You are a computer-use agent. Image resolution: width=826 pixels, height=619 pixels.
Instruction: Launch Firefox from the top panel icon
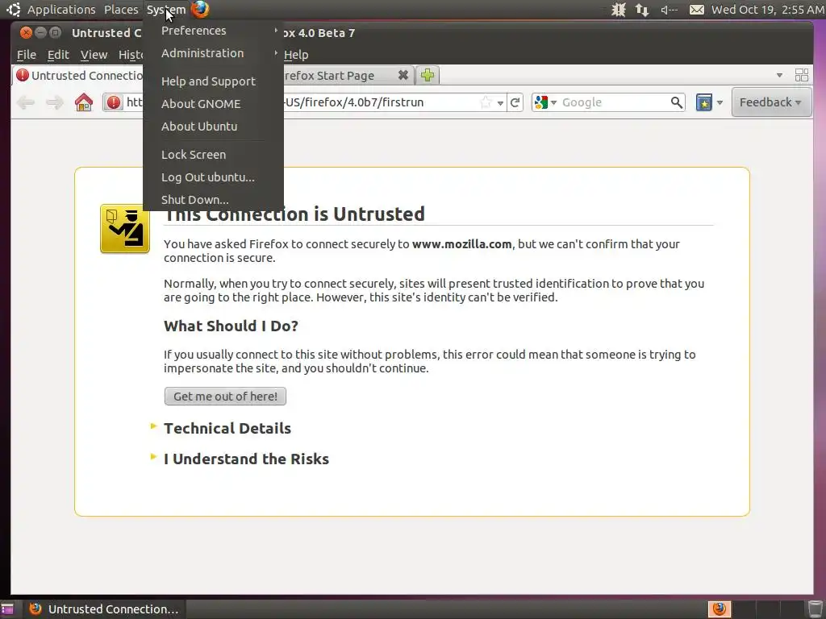[x=200, y=9]
